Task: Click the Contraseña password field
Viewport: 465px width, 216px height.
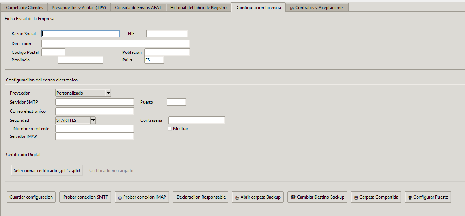Action: 197,120
